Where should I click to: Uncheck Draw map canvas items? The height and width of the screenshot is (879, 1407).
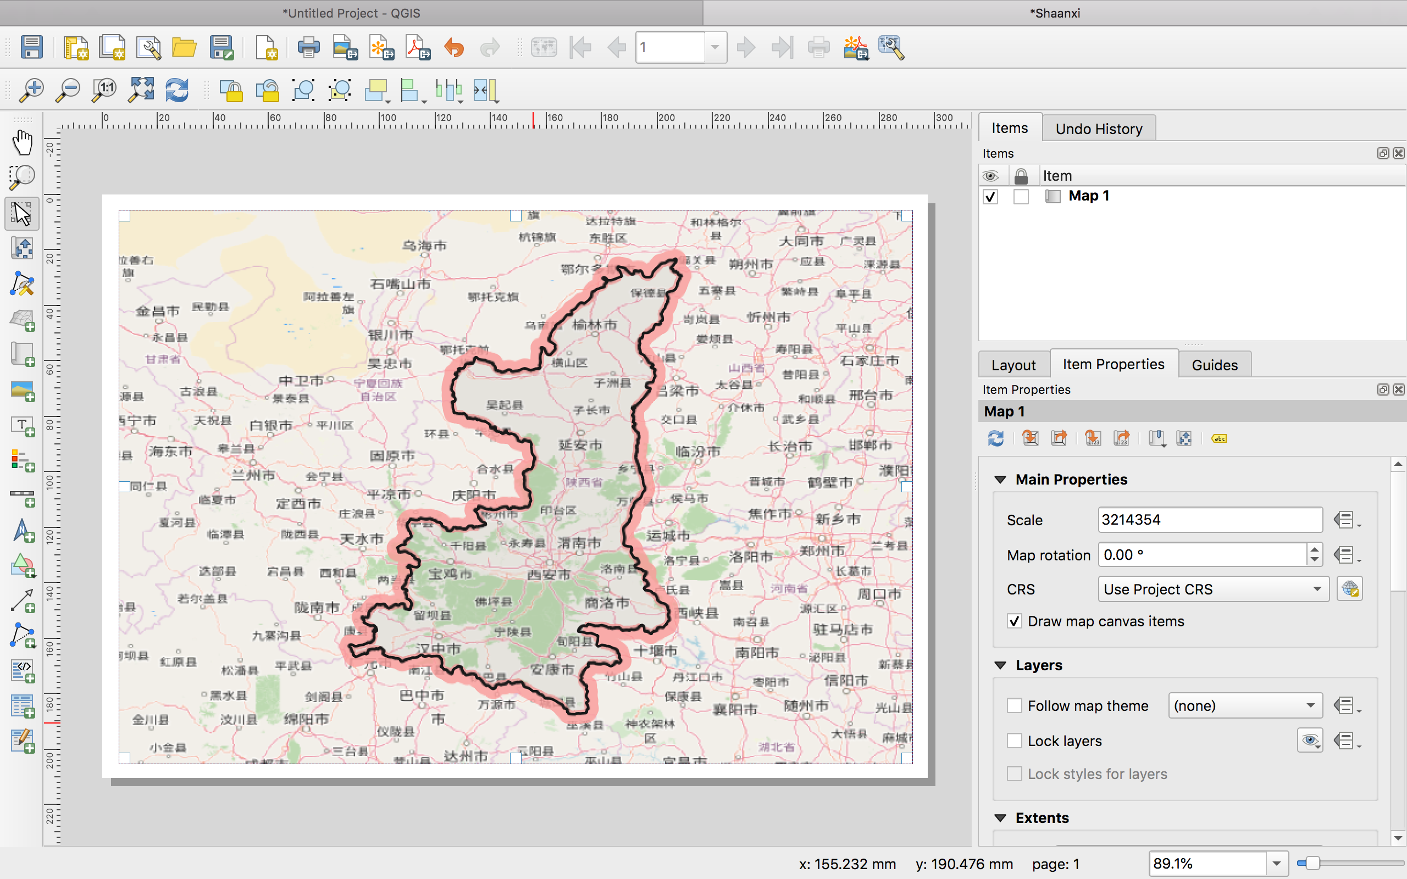click(1015, 621)
